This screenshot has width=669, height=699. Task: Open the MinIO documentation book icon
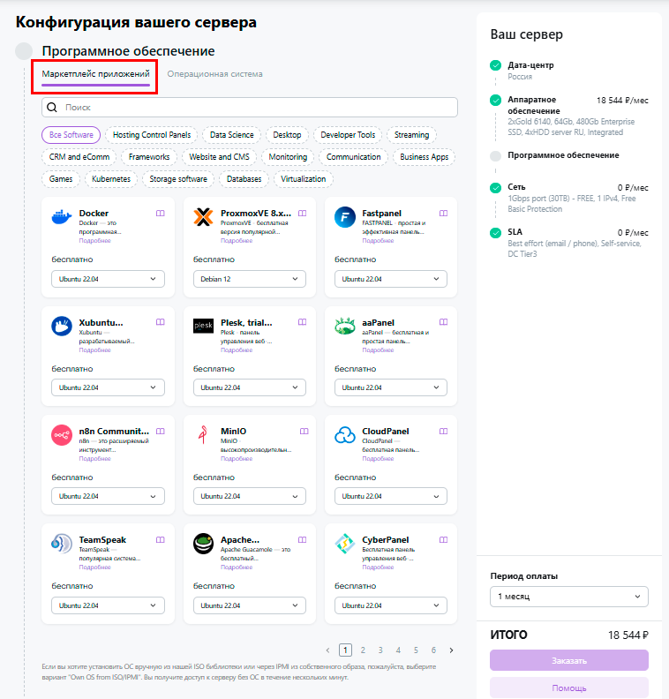[x=304, y=431]
